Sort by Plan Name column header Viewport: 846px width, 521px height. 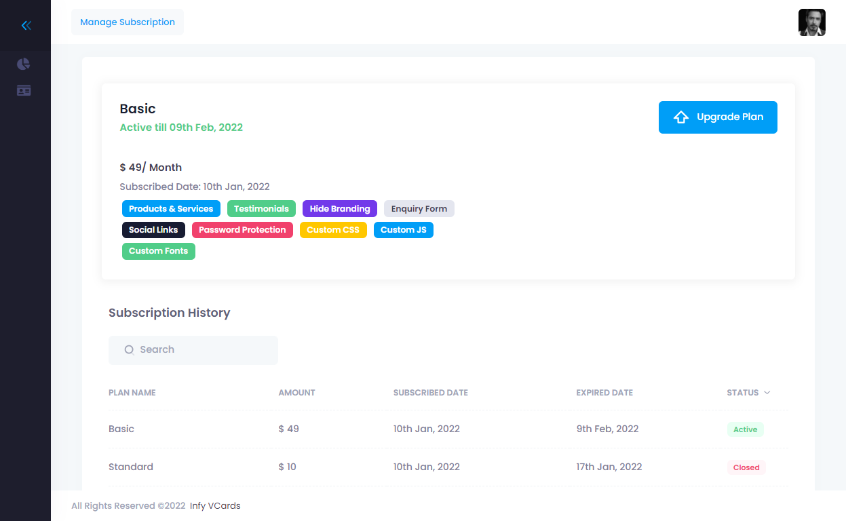point(132,393)
